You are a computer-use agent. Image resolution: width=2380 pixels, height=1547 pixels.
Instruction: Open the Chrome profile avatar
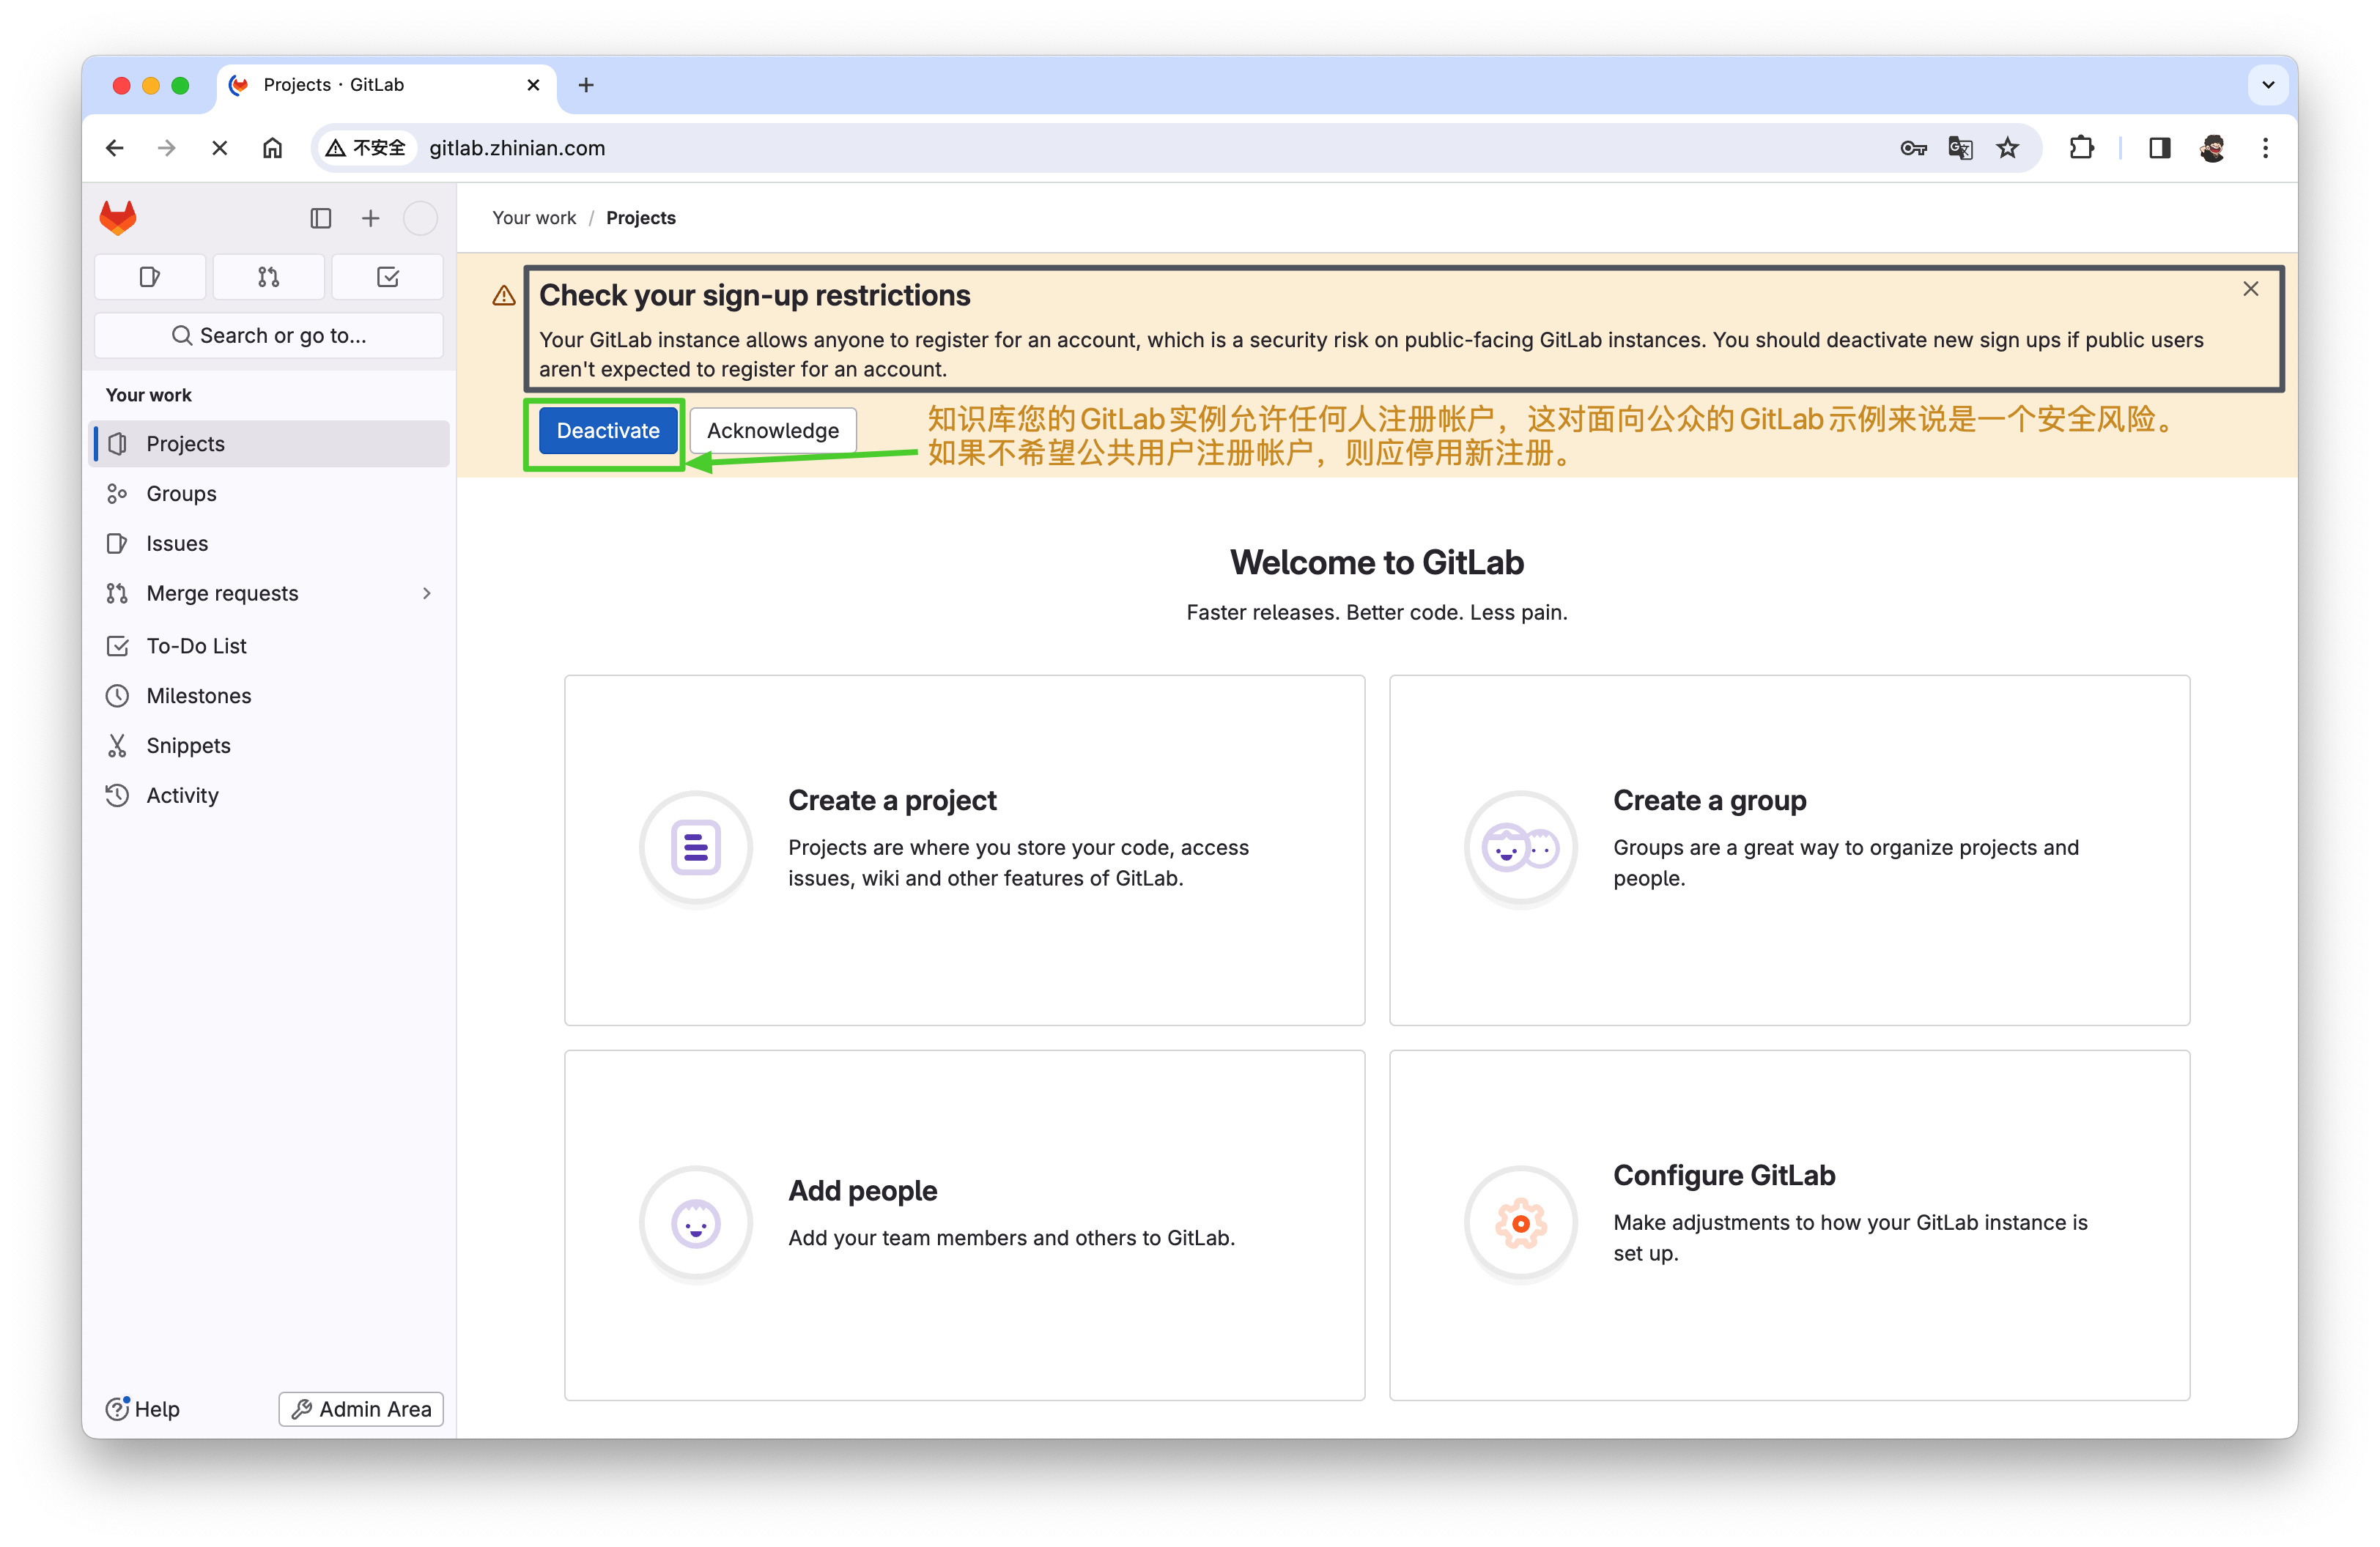click(2212, 148)
